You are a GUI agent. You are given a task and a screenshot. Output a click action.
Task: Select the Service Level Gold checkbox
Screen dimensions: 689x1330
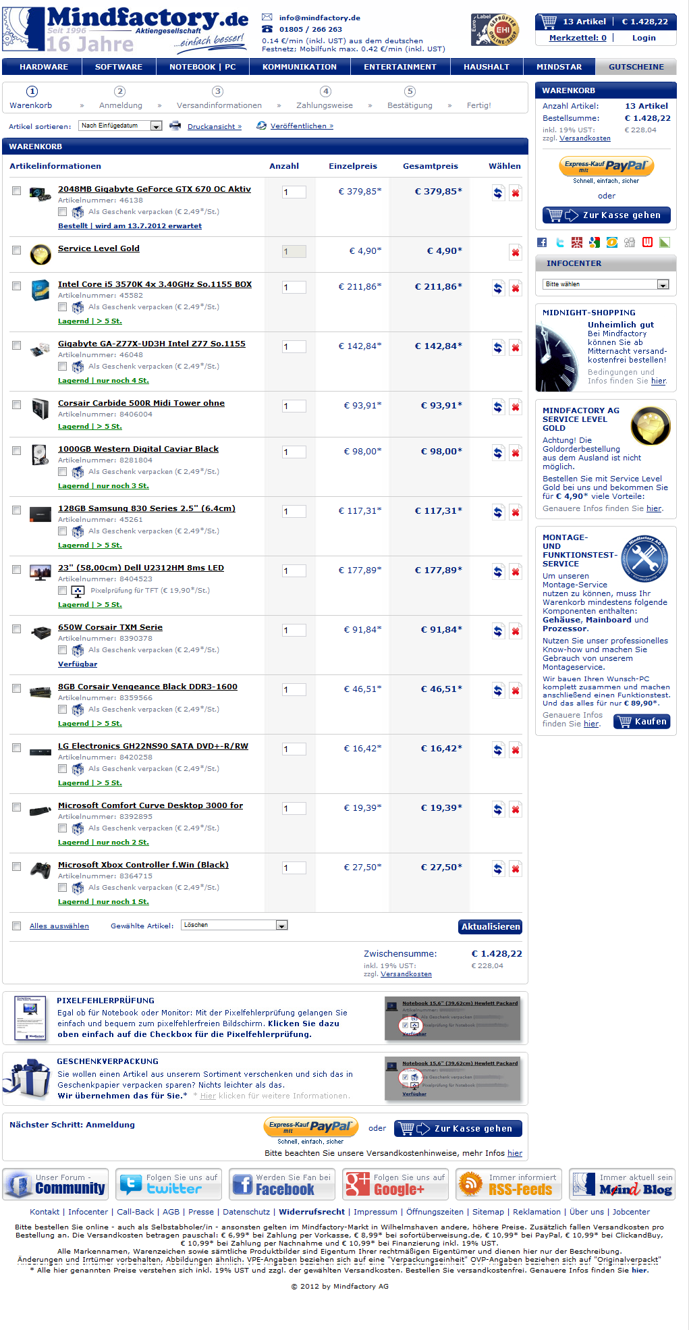(16, 250)
